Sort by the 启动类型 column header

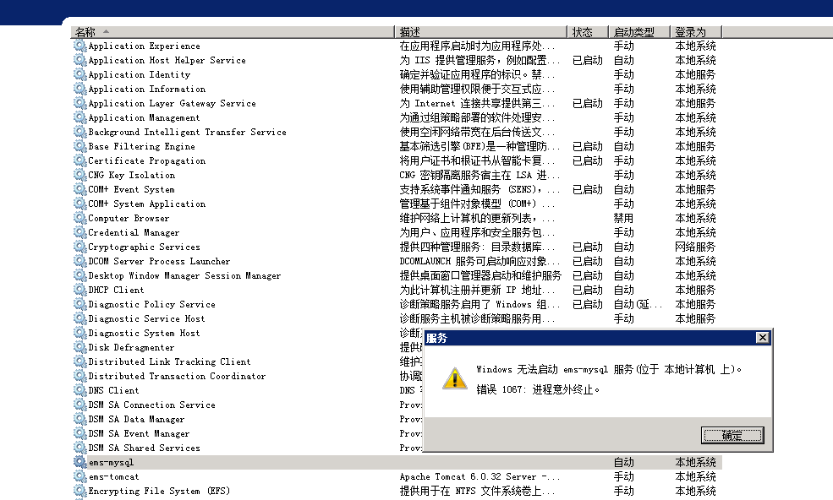point(639,32)
